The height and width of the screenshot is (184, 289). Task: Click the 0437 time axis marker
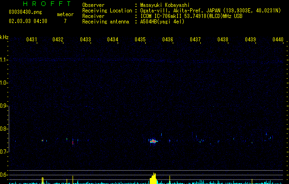[195, 40]
